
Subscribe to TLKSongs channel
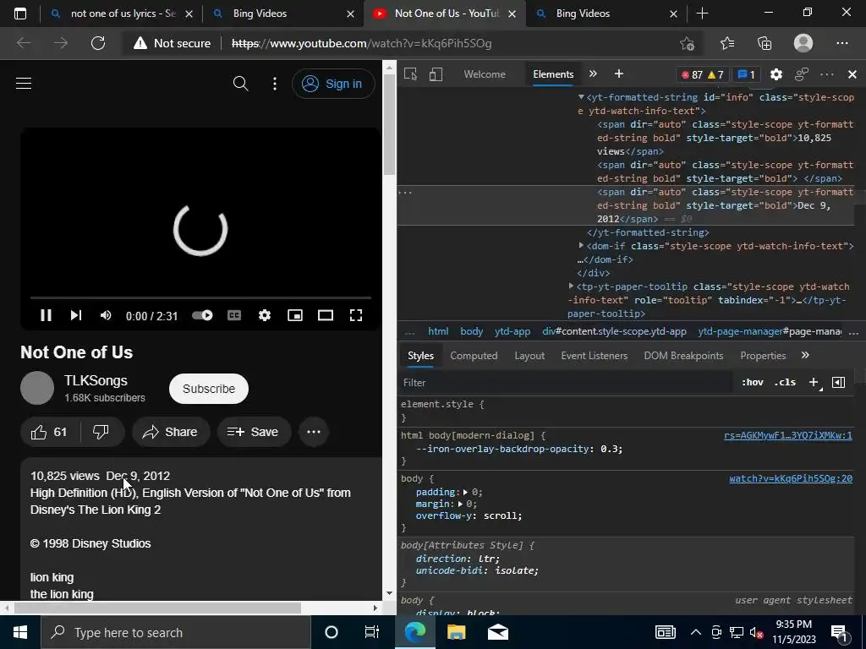(x=209, y=389)
